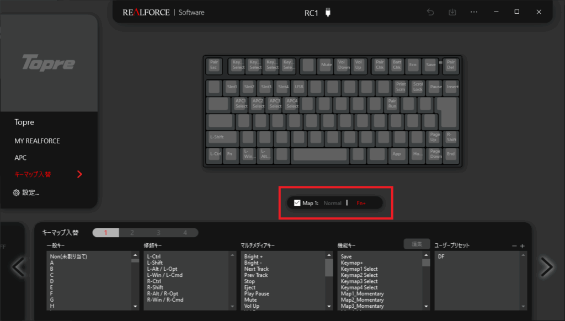This screenshot has width=565, height=321.
Task: Open APC in the sidebar menu
Action: (x=20, y=157)
